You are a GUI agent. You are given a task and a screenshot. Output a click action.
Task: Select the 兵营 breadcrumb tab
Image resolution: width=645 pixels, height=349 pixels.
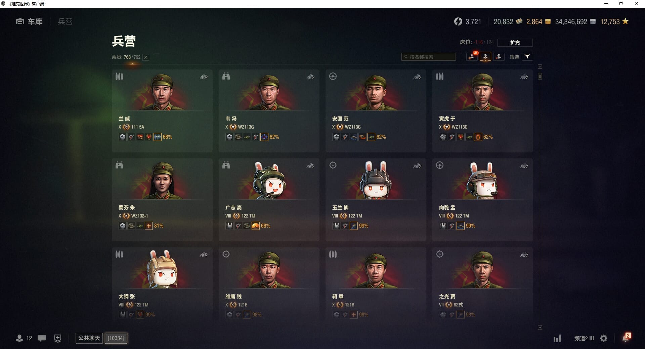65,21
